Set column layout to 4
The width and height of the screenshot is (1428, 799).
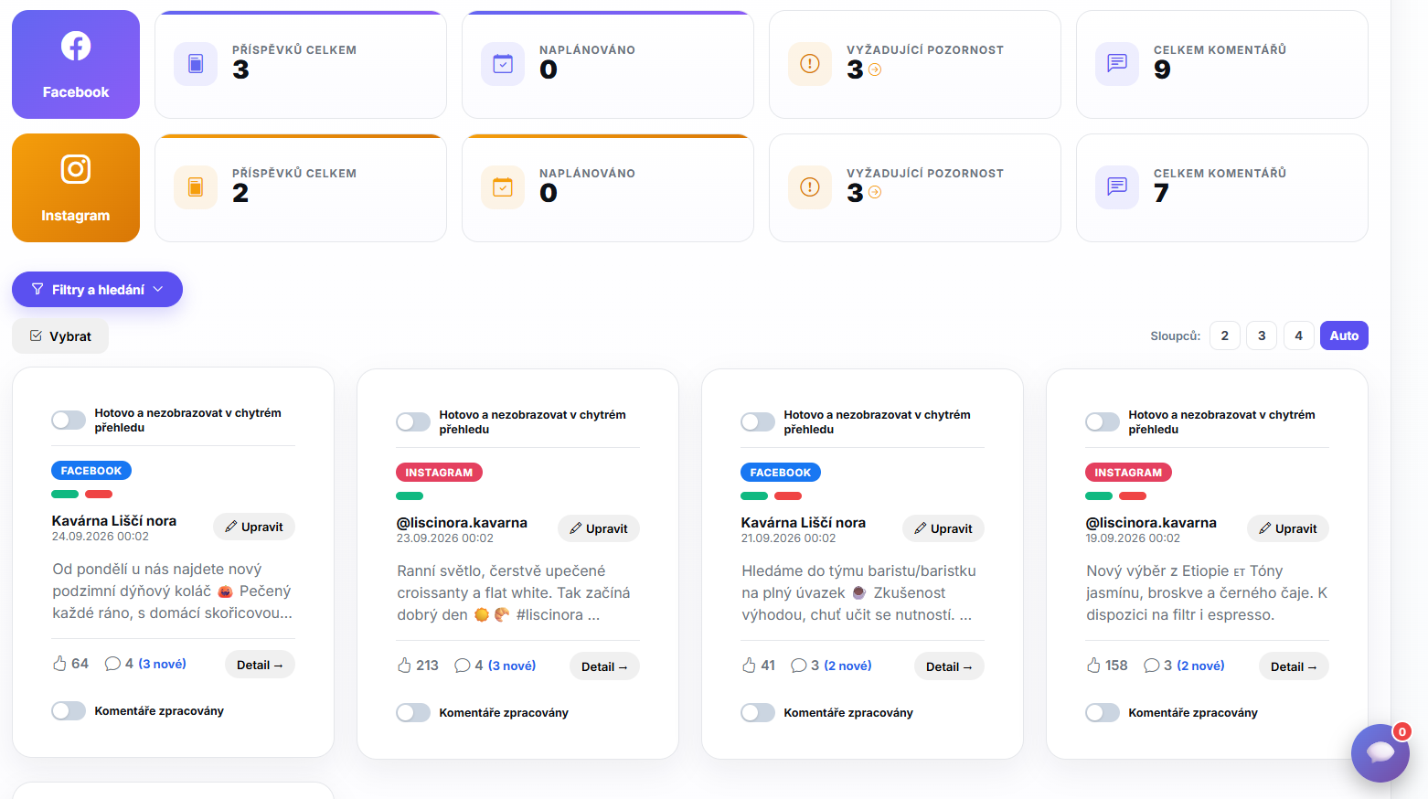click(1299, 336)
